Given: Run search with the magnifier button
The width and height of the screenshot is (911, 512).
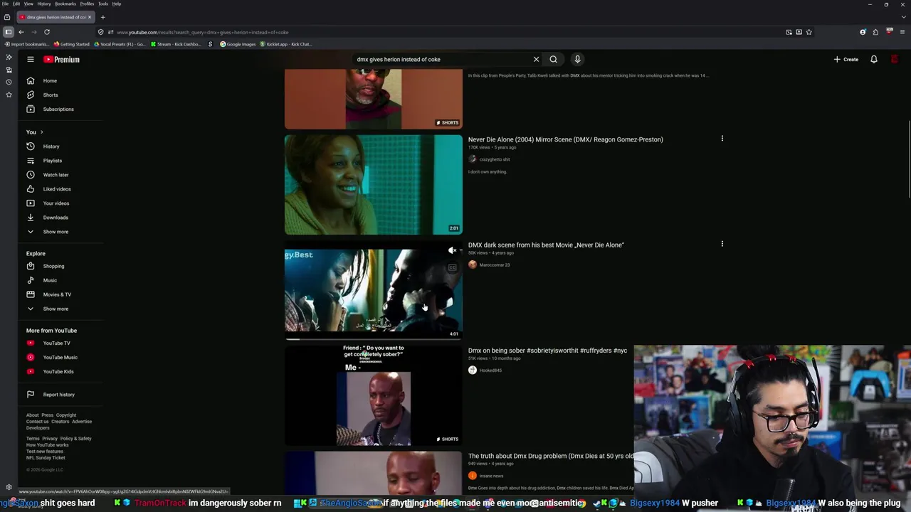Looking at the screenshot, I should pyautogui.click(x=553, y=60).
